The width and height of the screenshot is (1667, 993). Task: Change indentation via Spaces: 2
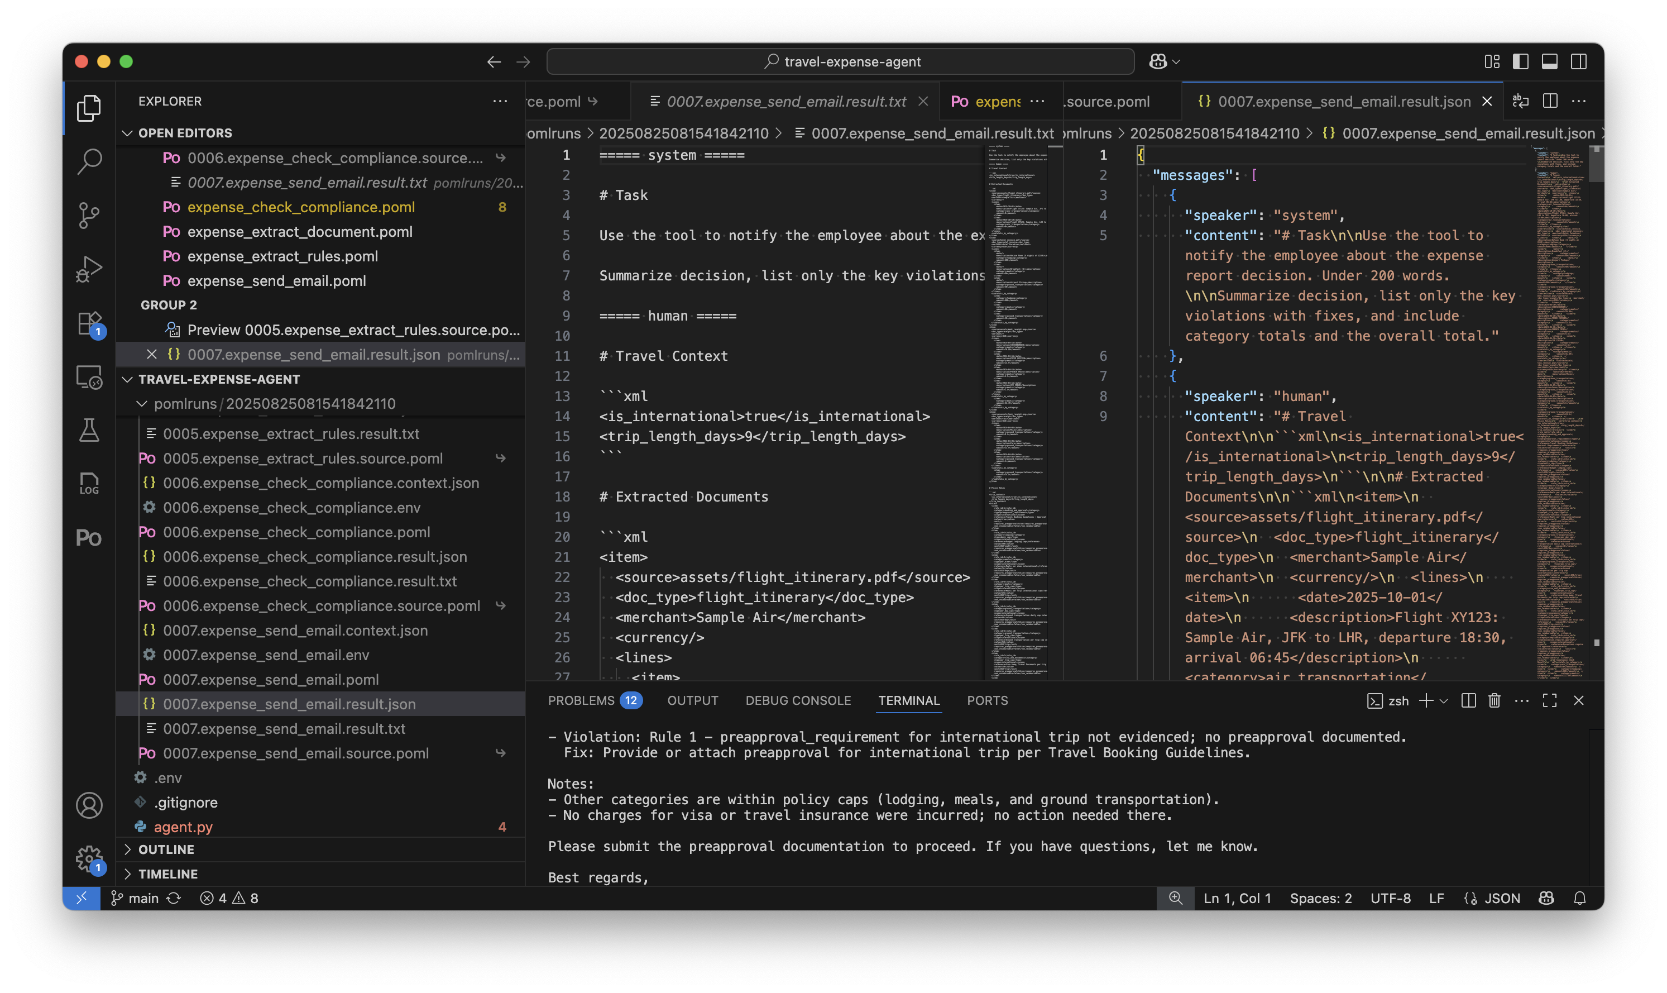tap(1320, 898)
